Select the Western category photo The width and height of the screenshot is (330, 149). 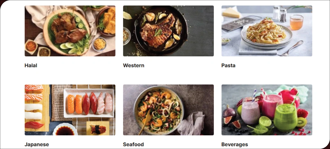168,31
